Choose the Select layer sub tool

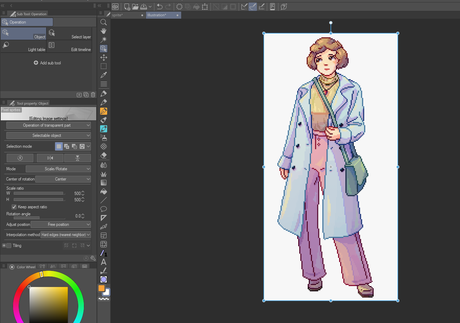point(69,34)
